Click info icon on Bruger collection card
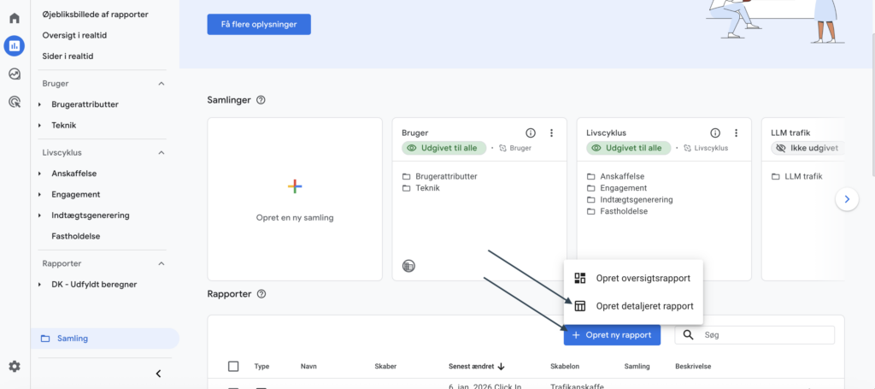The image size is (875, 389). point(530,133)
